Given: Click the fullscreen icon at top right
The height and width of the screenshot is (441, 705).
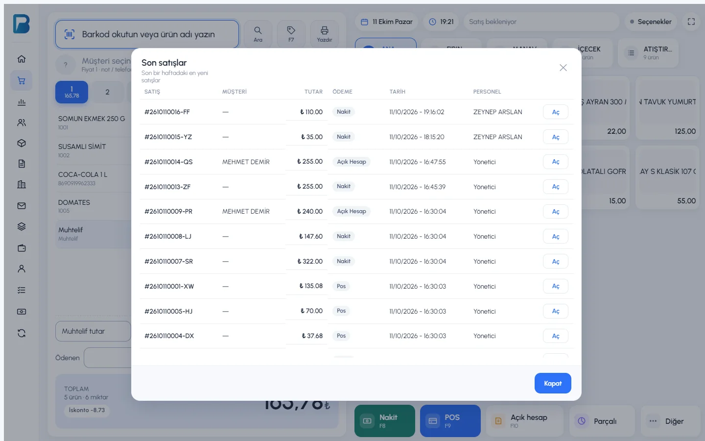Looking at the screenshot, I should point(691,22).
